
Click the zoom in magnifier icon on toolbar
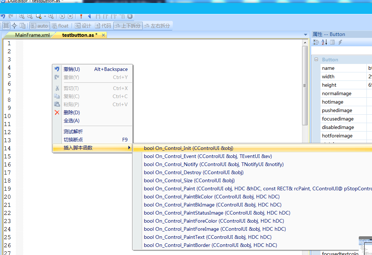(22, 17)
